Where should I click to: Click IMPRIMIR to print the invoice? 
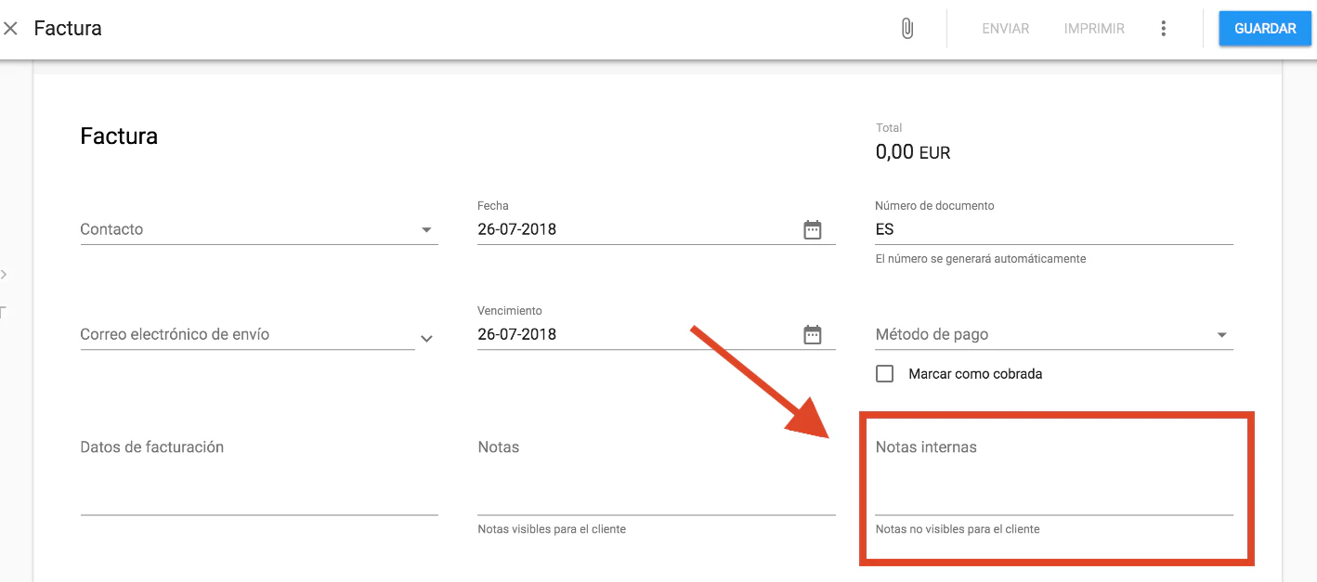(x=1093, y=28)
